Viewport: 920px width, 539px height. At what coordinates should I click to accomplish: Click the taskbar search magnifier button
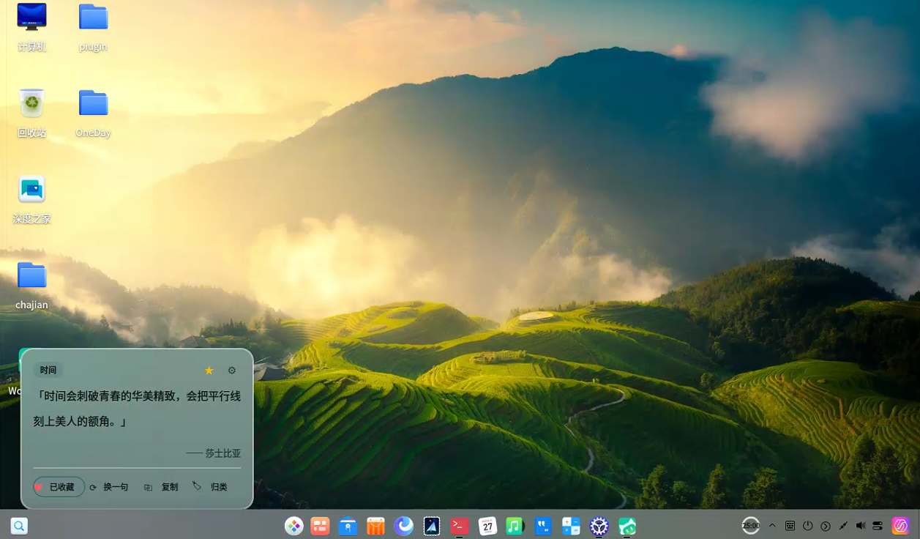19,526
